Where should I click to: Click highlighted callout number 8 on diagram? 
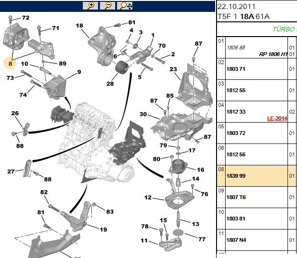point(10,63)
